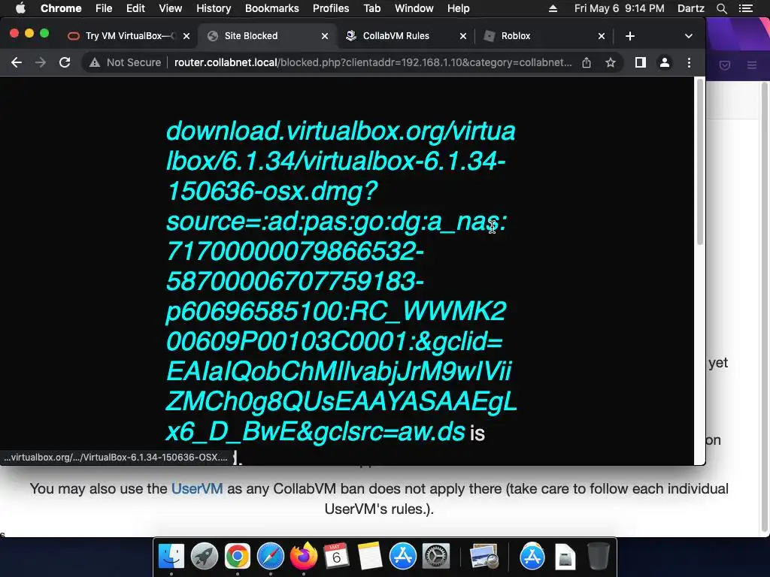Open Chrome three-dot menu
This screenshot has width=770, height=577.
point(689,62)
